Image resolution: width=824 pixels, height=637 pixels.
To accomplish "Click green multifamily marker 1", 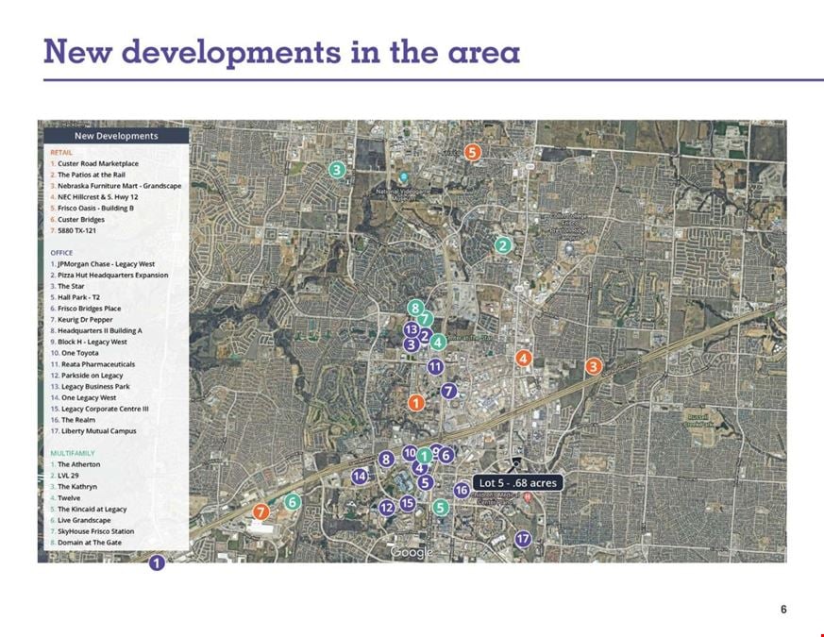I will click(x=424, y=456).
